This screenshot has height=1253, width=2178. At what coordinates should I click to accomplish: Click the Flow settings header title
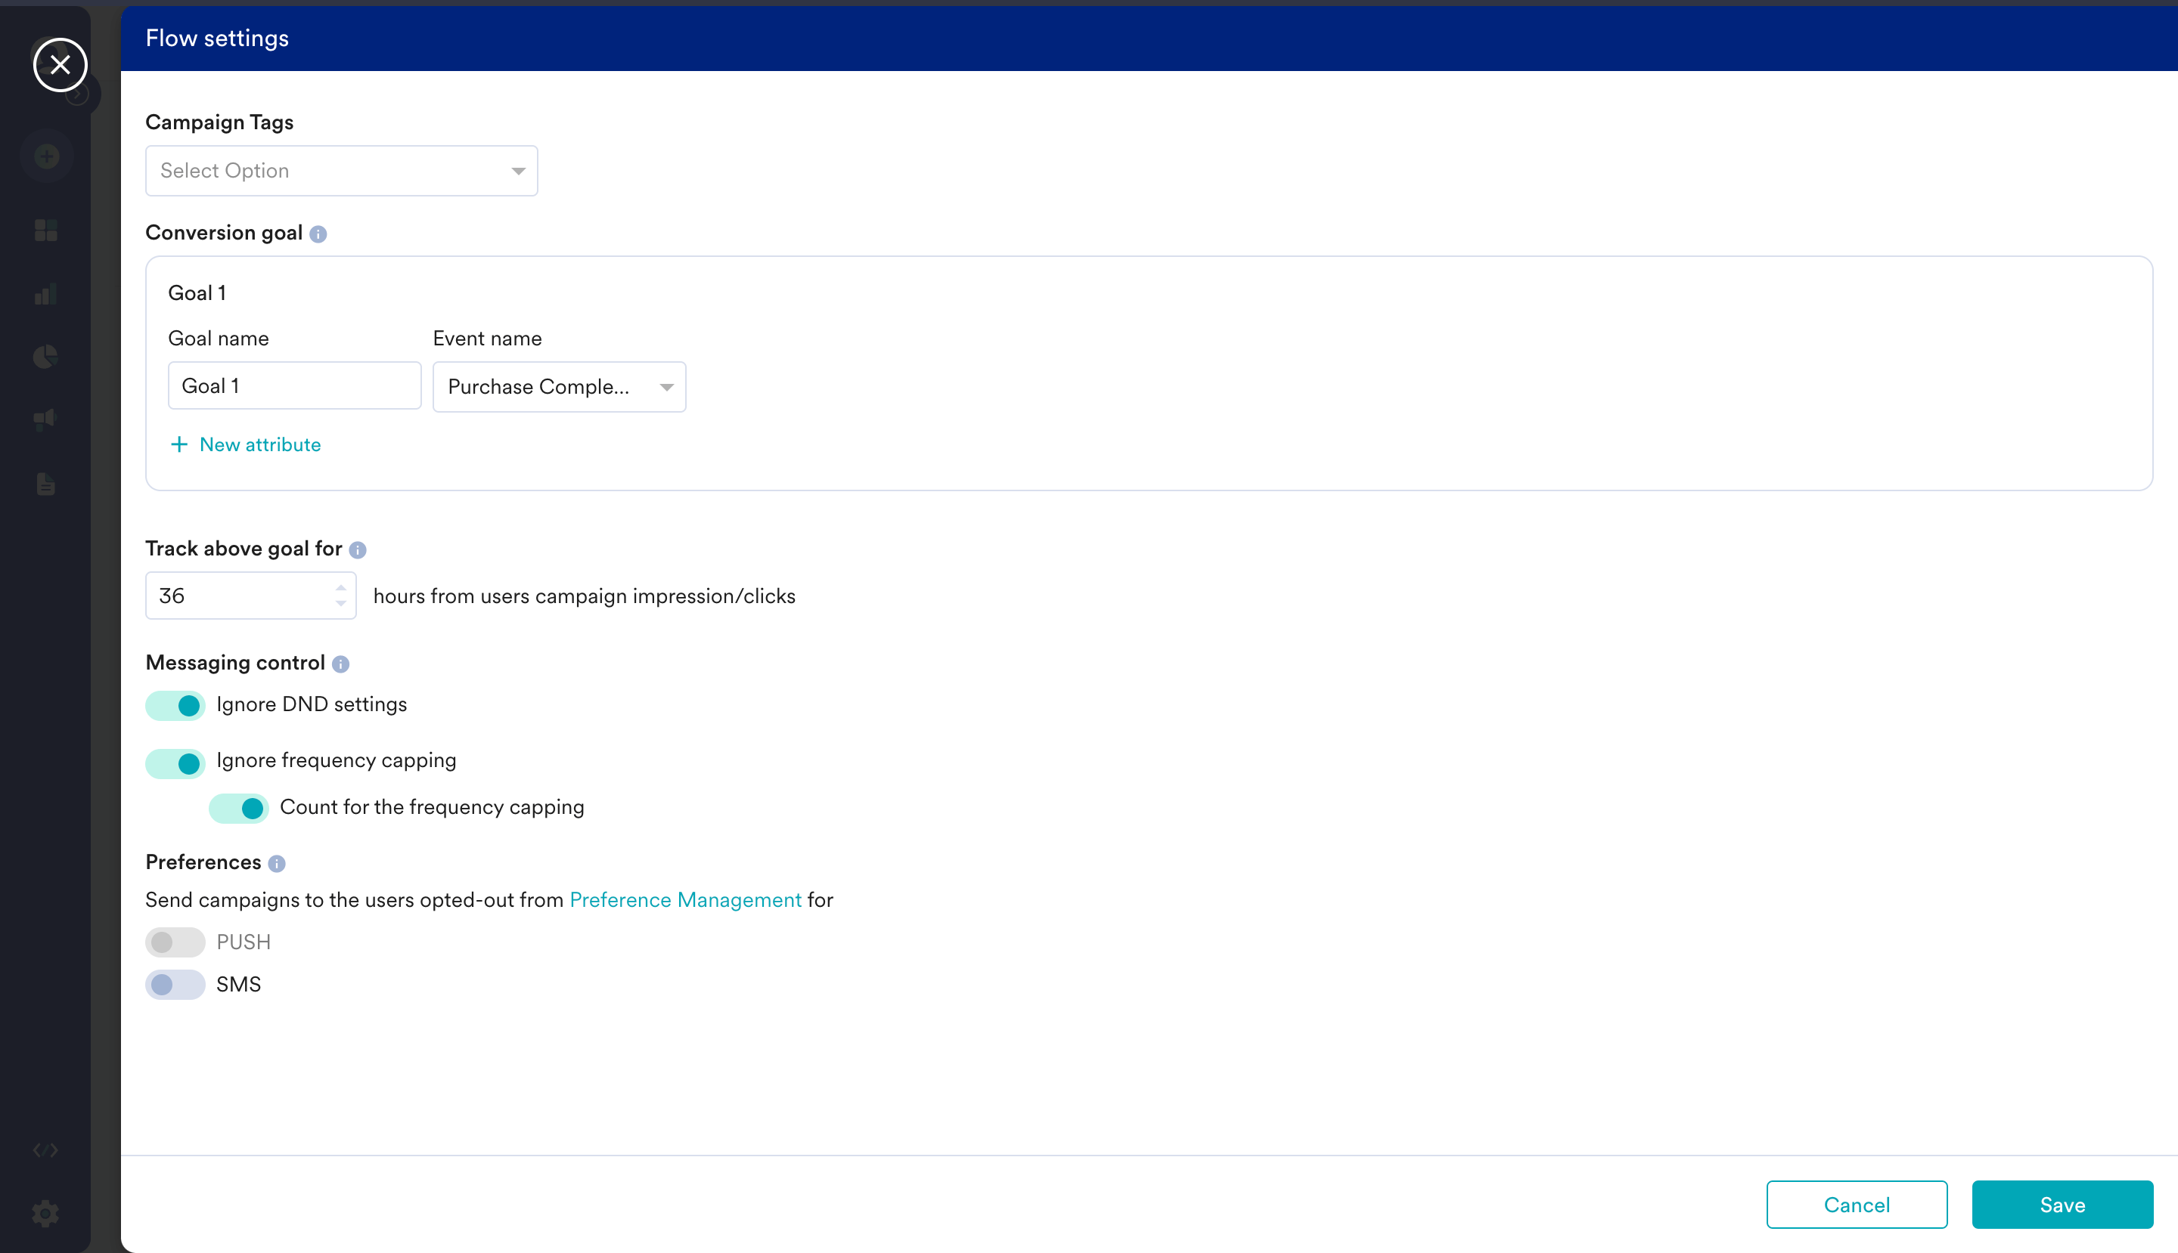tap(217, 38)
